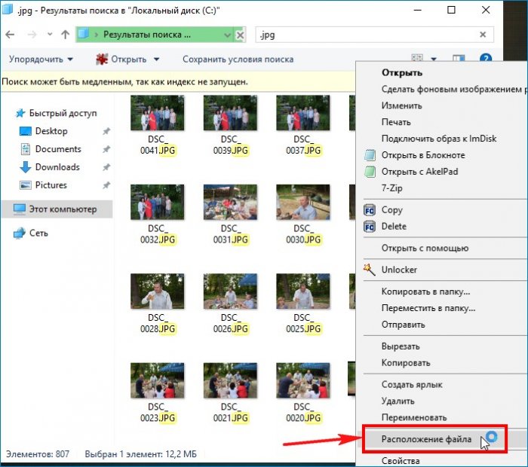Select thumbnail DSC_0025.JPG

[303, 291]
